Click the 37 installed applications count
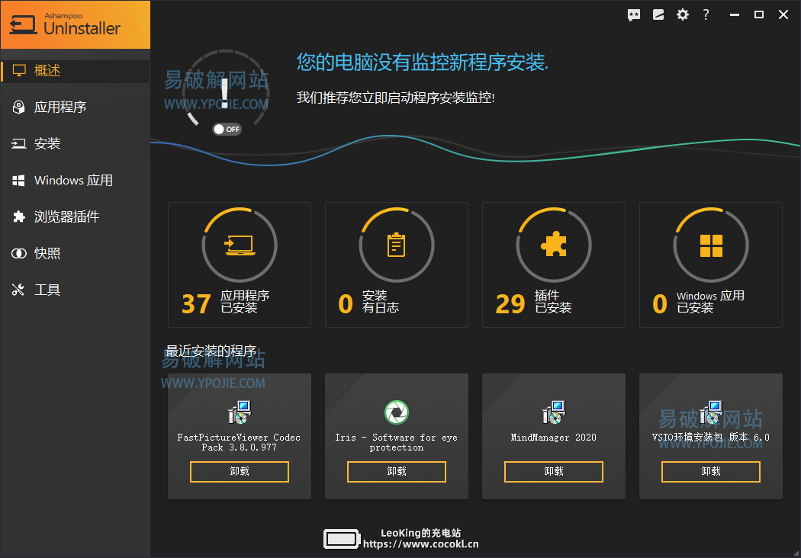The width and height of the screenshot is (801, 558). (196, 303)
